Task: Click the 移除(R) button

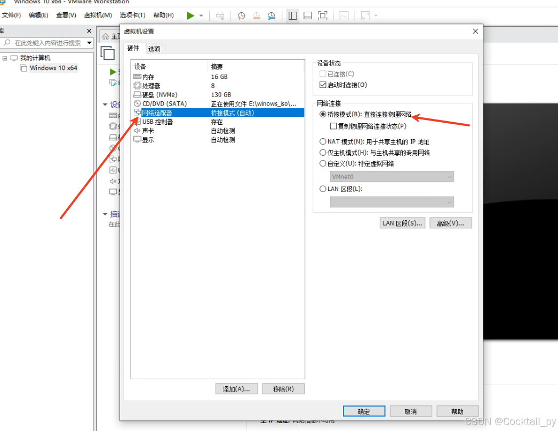Action: [x=284, y=389]
